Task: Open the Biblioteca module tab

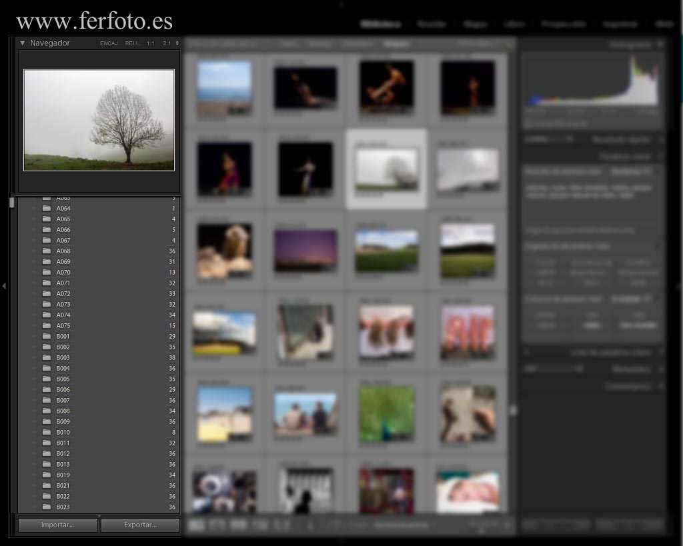Action: tap(380, 24)
